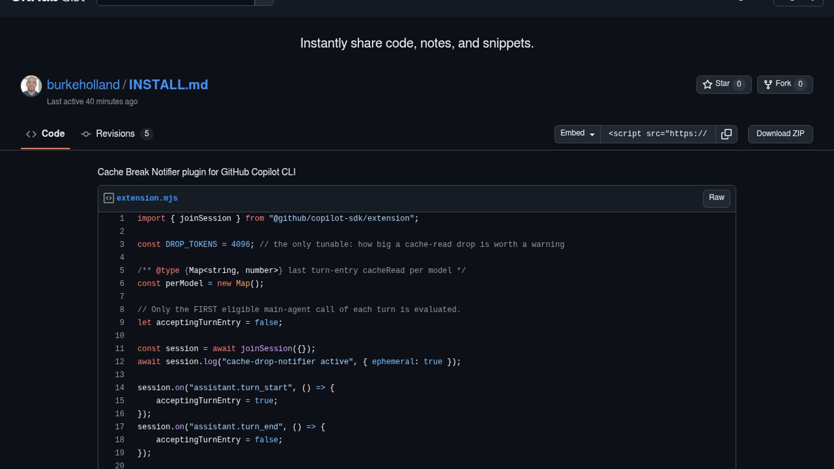The image size is (834, 469).
Task: Click the "assistant.turn_end" string
Action: tap(236, 427)
